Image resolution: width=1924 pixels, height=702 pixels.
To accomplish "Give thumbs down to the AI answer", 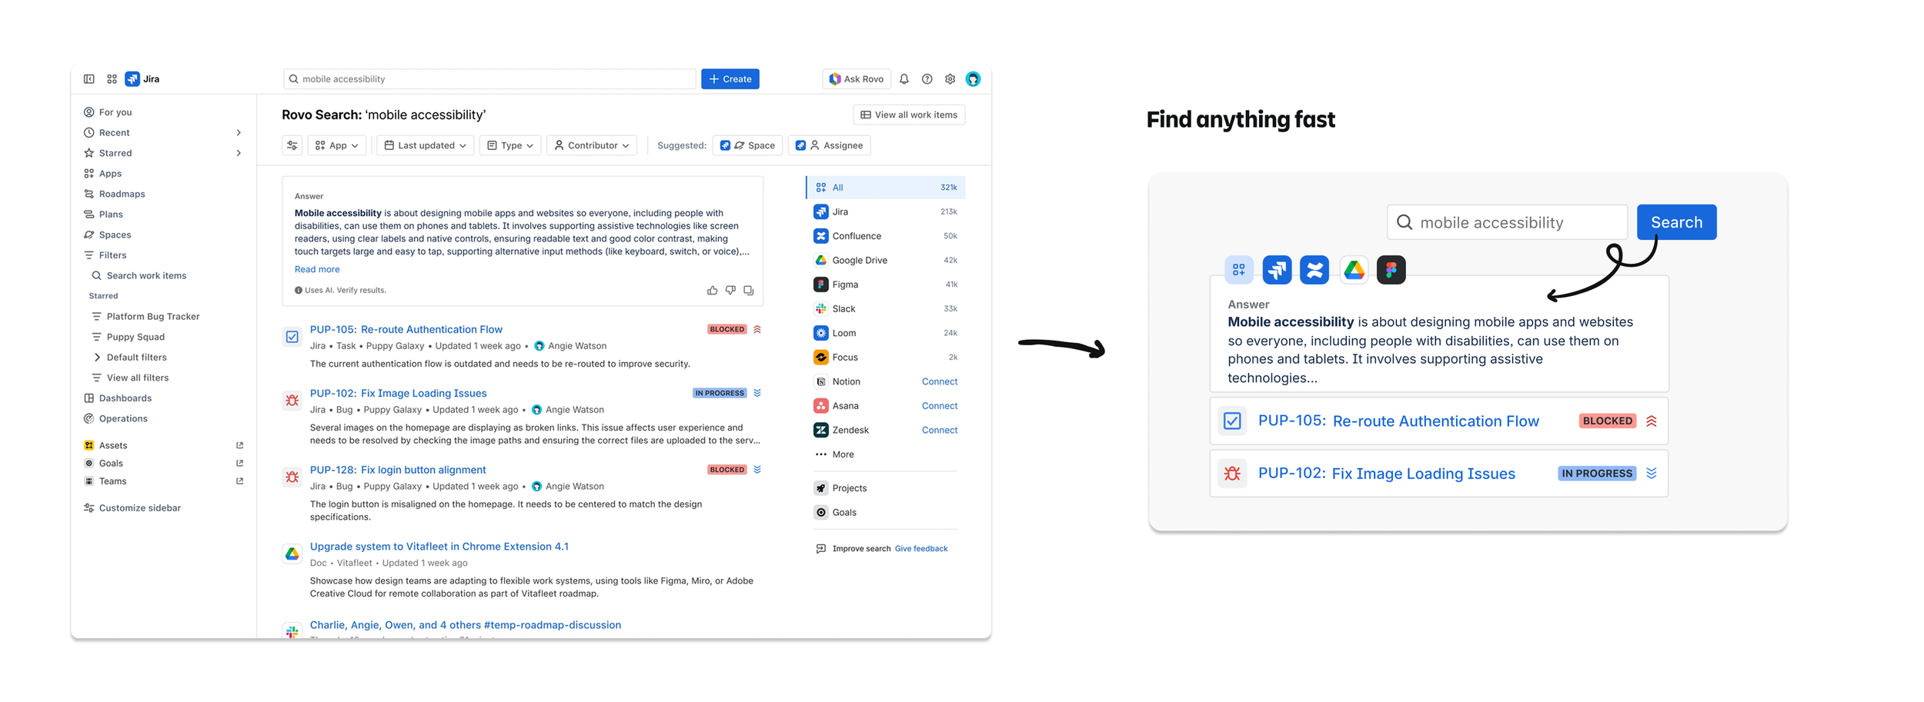I will coord(730,291).
